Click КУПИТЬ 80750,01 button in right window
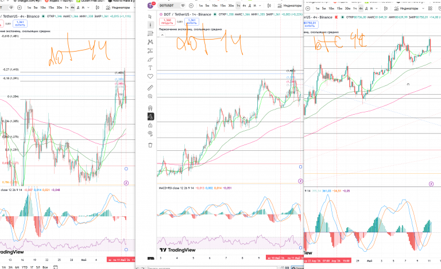The height and width of the screenshot is (269, 441). pos(310,25)
